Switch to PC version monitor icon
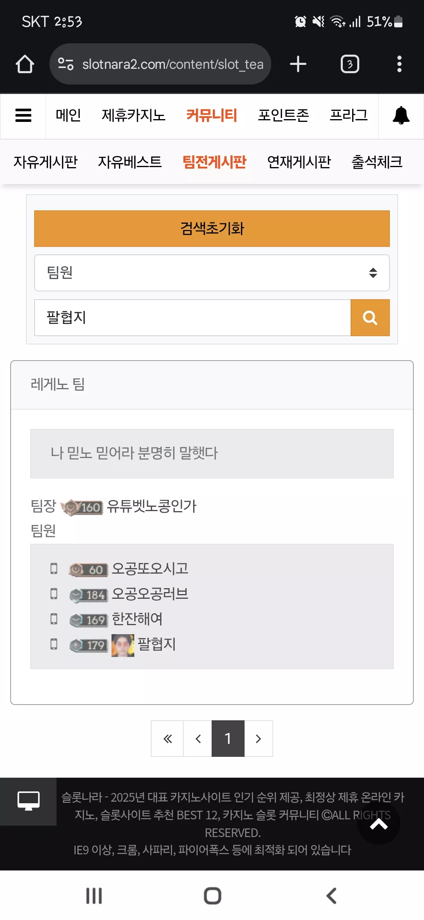The image size is (424, 920). [x=28, y=801]
